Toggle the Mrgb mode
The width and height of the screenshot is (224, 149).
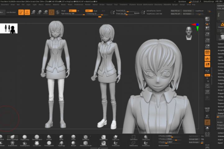coord(63,11)
